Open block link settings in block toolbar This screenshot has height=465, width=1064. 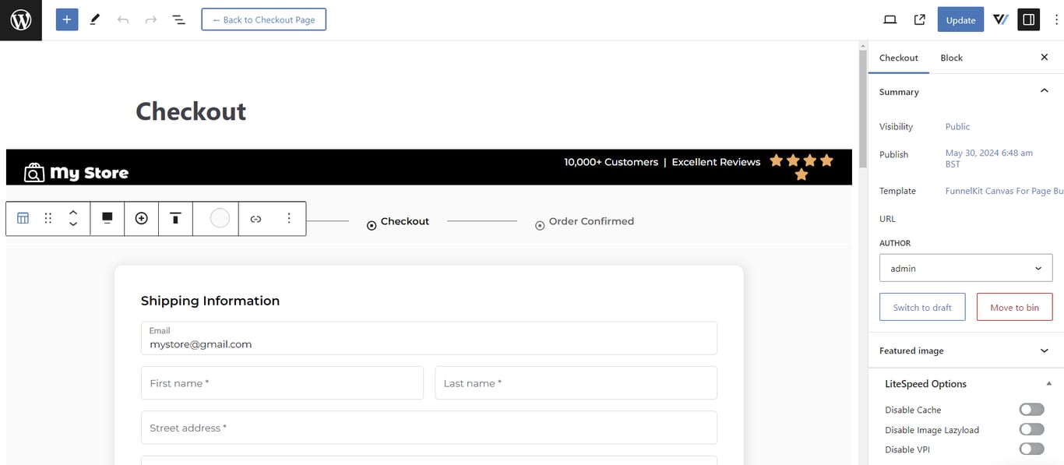click(255, 219)
